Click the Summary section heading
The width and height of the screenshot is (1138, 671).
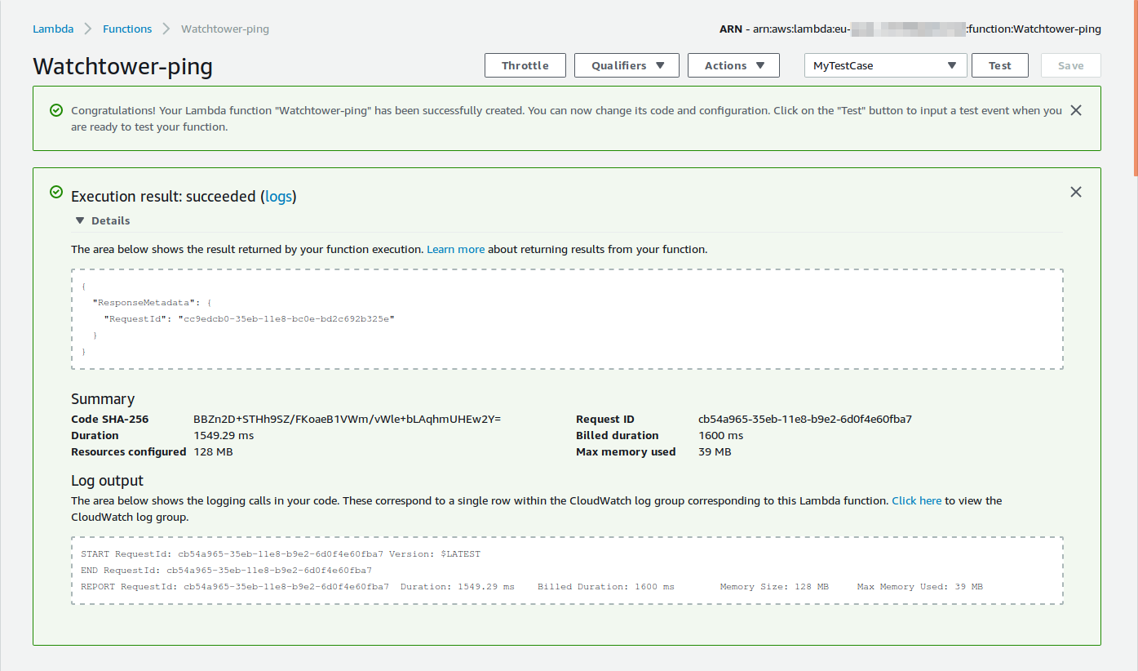pos(103,399)
